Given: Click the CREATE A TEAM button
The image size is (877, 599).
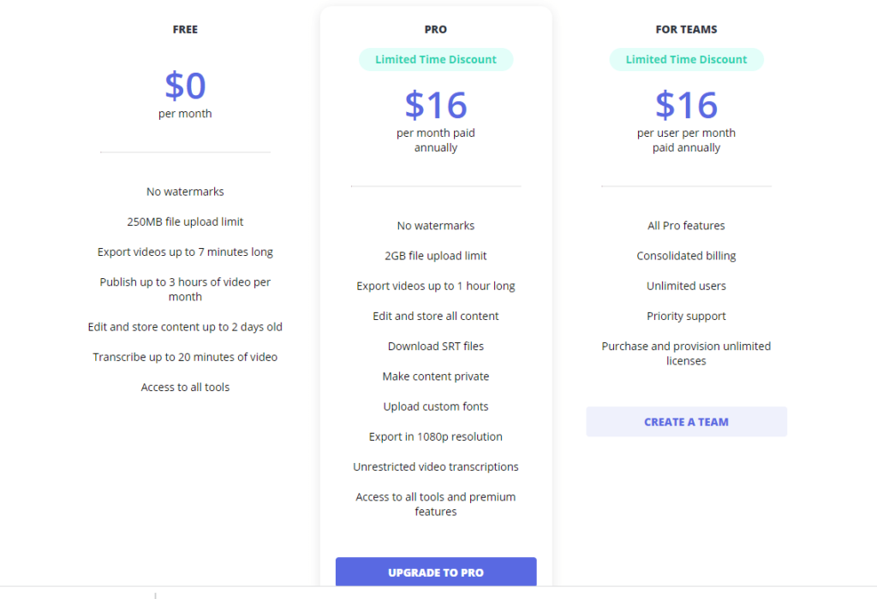Looking at the screenshot, I should (686, 422).
